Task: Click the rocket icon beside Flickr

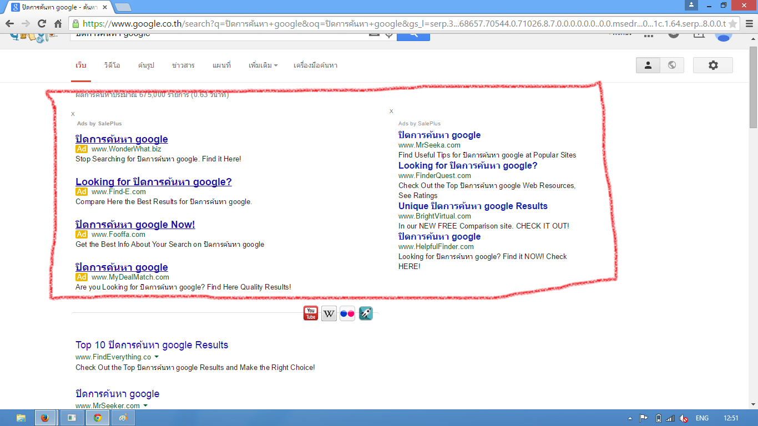Action: tap(366, 313)
